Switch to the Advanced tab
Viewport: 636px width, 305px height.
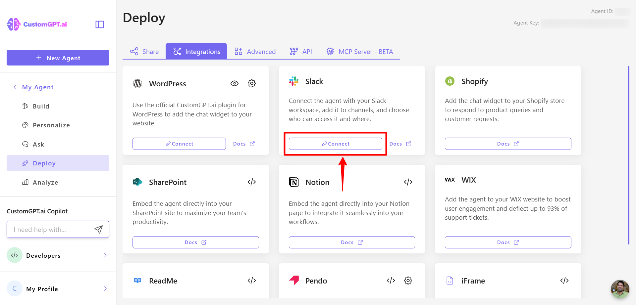(255, 52)
